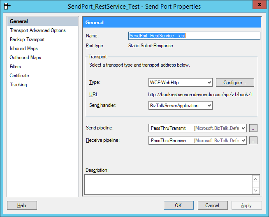Screen dimensions: 269x217
Task: Select the General page in left pane
Action: (x=43, y=21)
